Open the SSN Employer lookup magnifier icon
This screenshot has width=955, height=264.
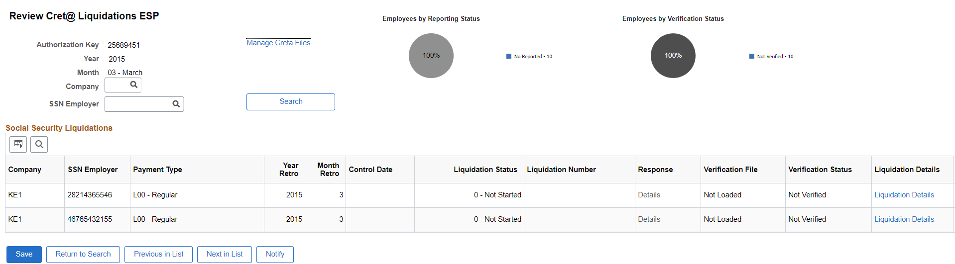[x=176, y=104]
